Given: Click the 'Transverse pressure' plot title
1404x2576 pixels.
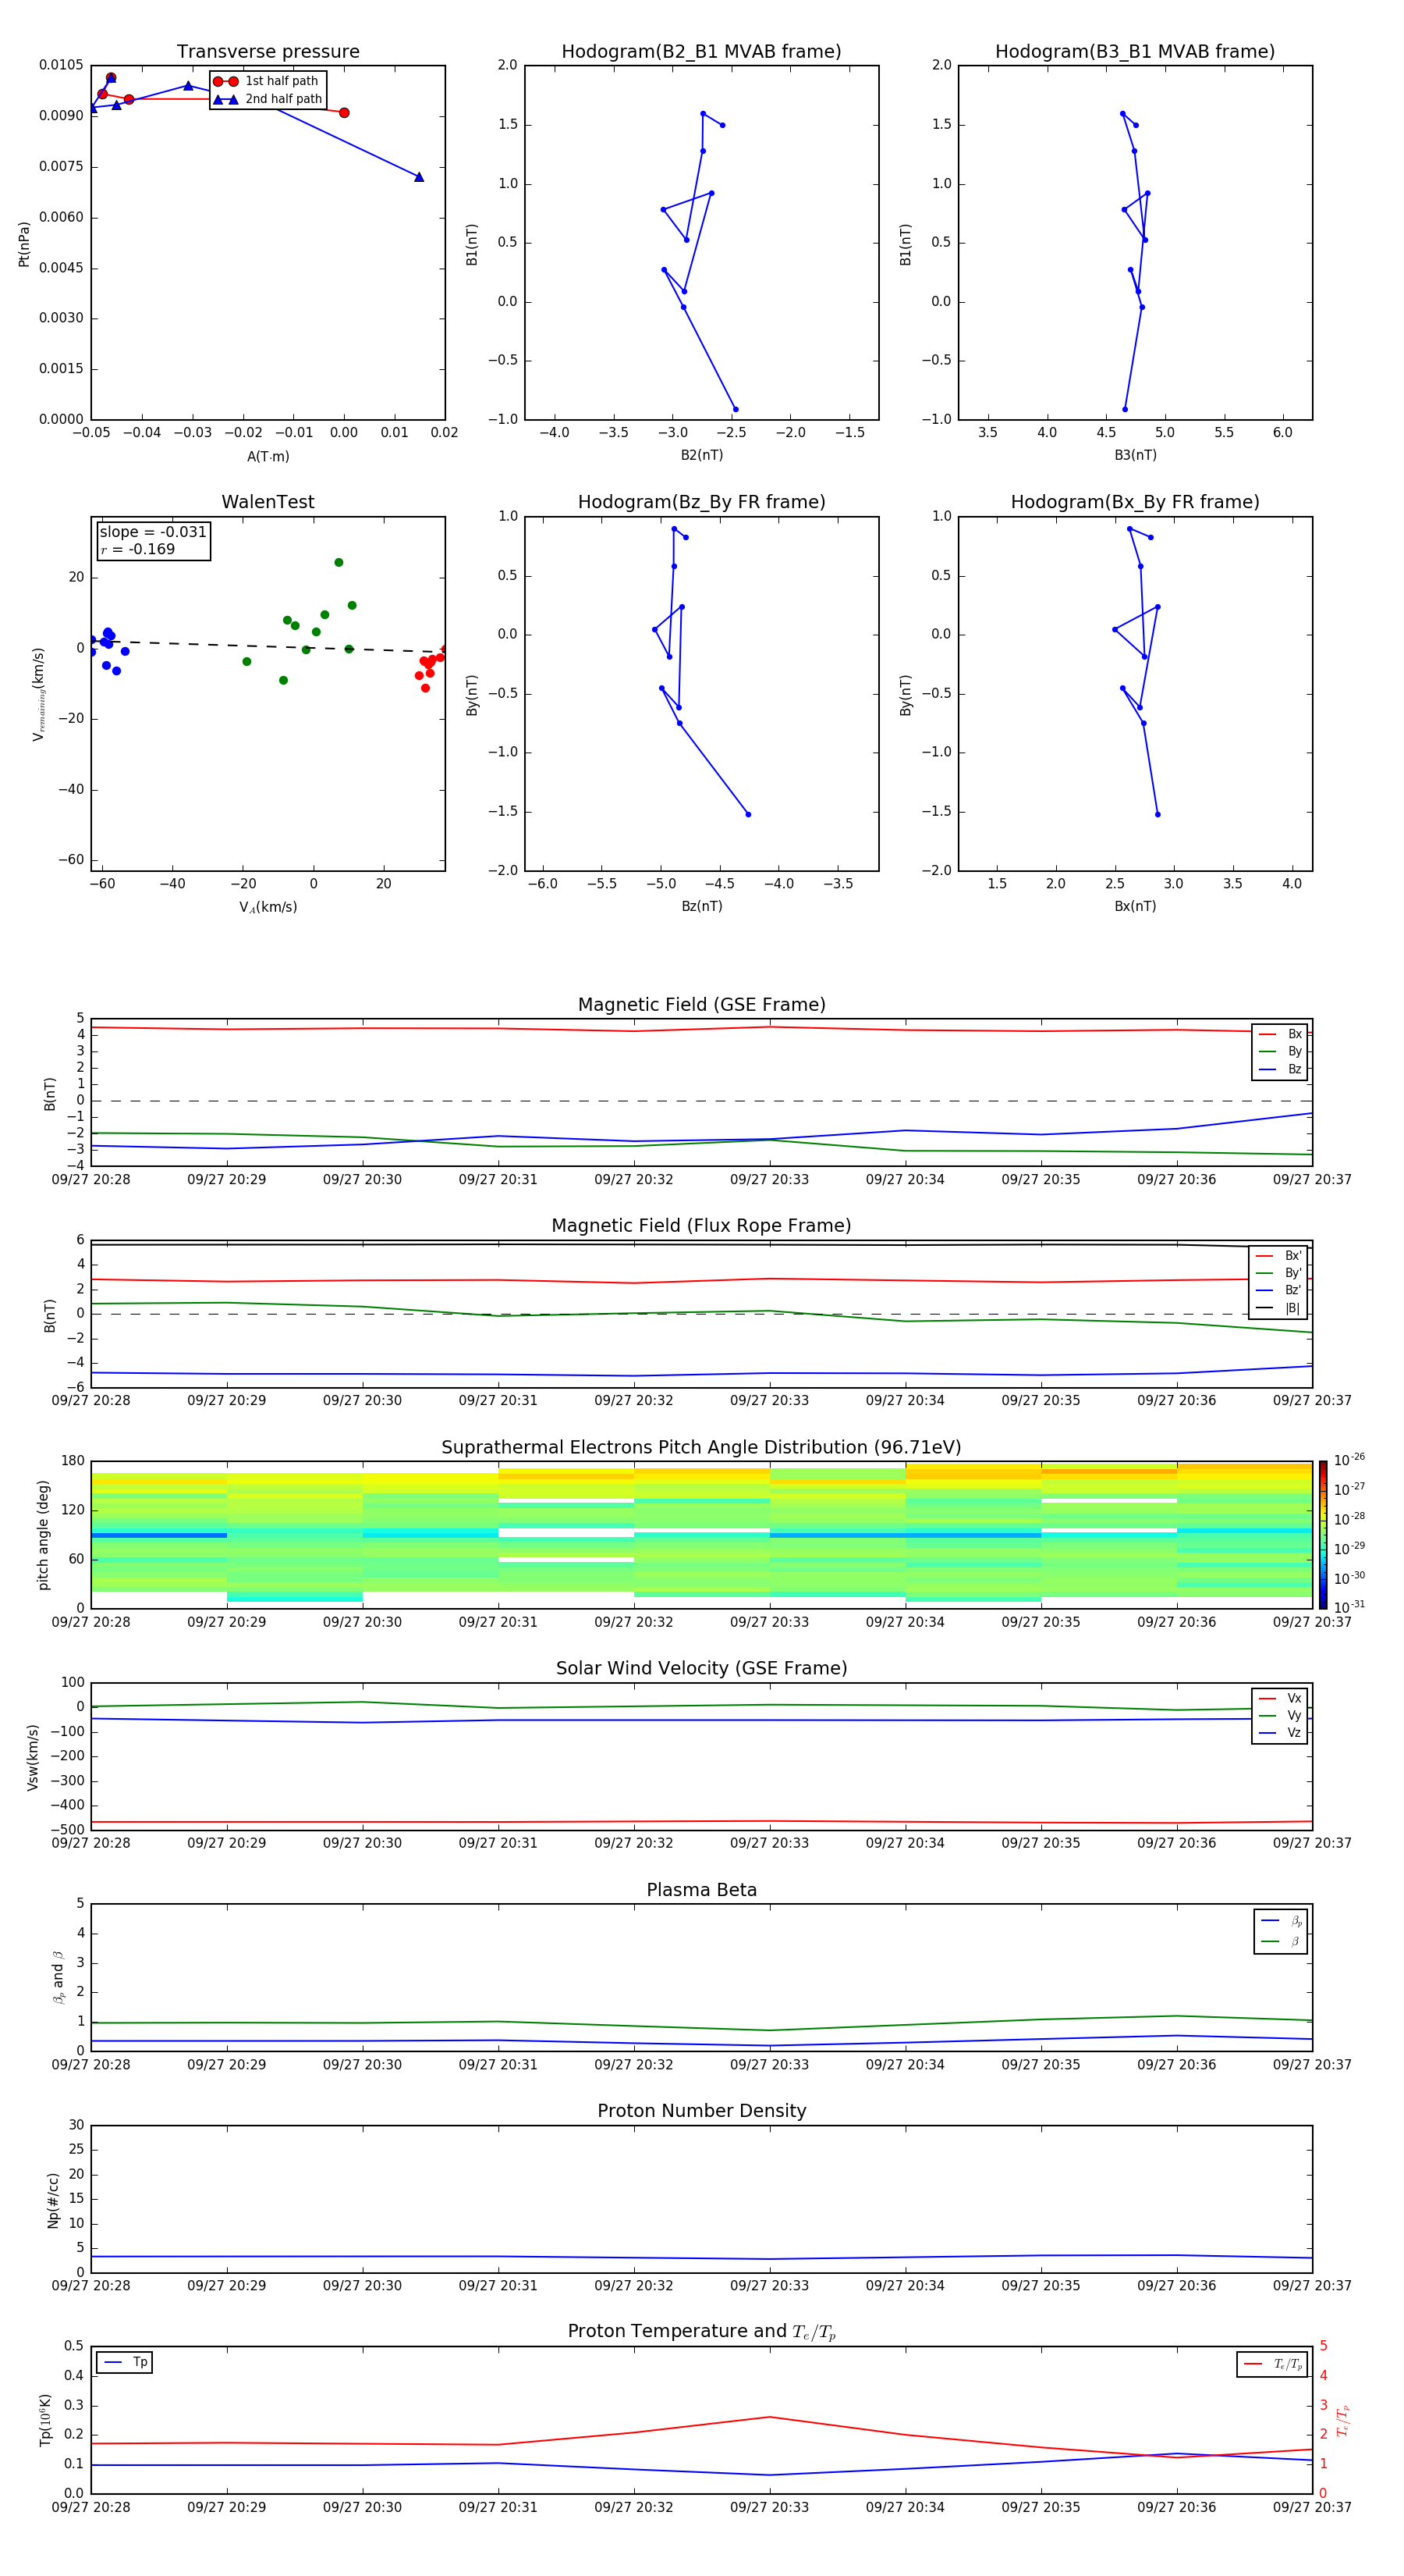Looking at the screenshot, I should tap(268, 51).
